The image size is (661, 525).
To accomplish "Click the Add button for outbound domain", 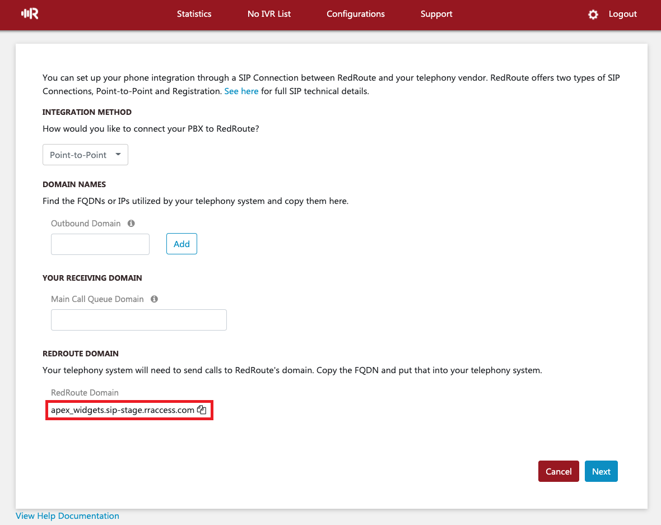I will (181, 244).
